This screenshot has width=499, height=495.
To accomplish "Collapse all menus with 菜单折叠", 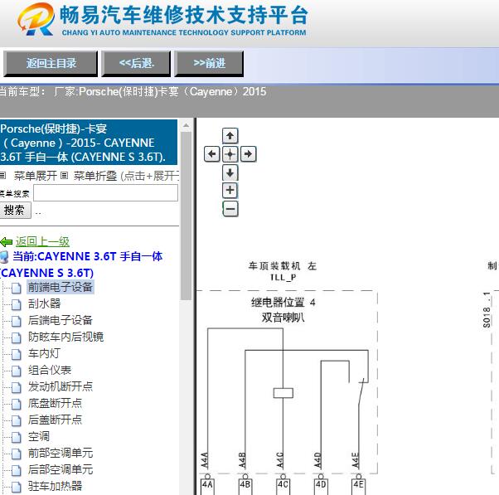I will [94, 176].
